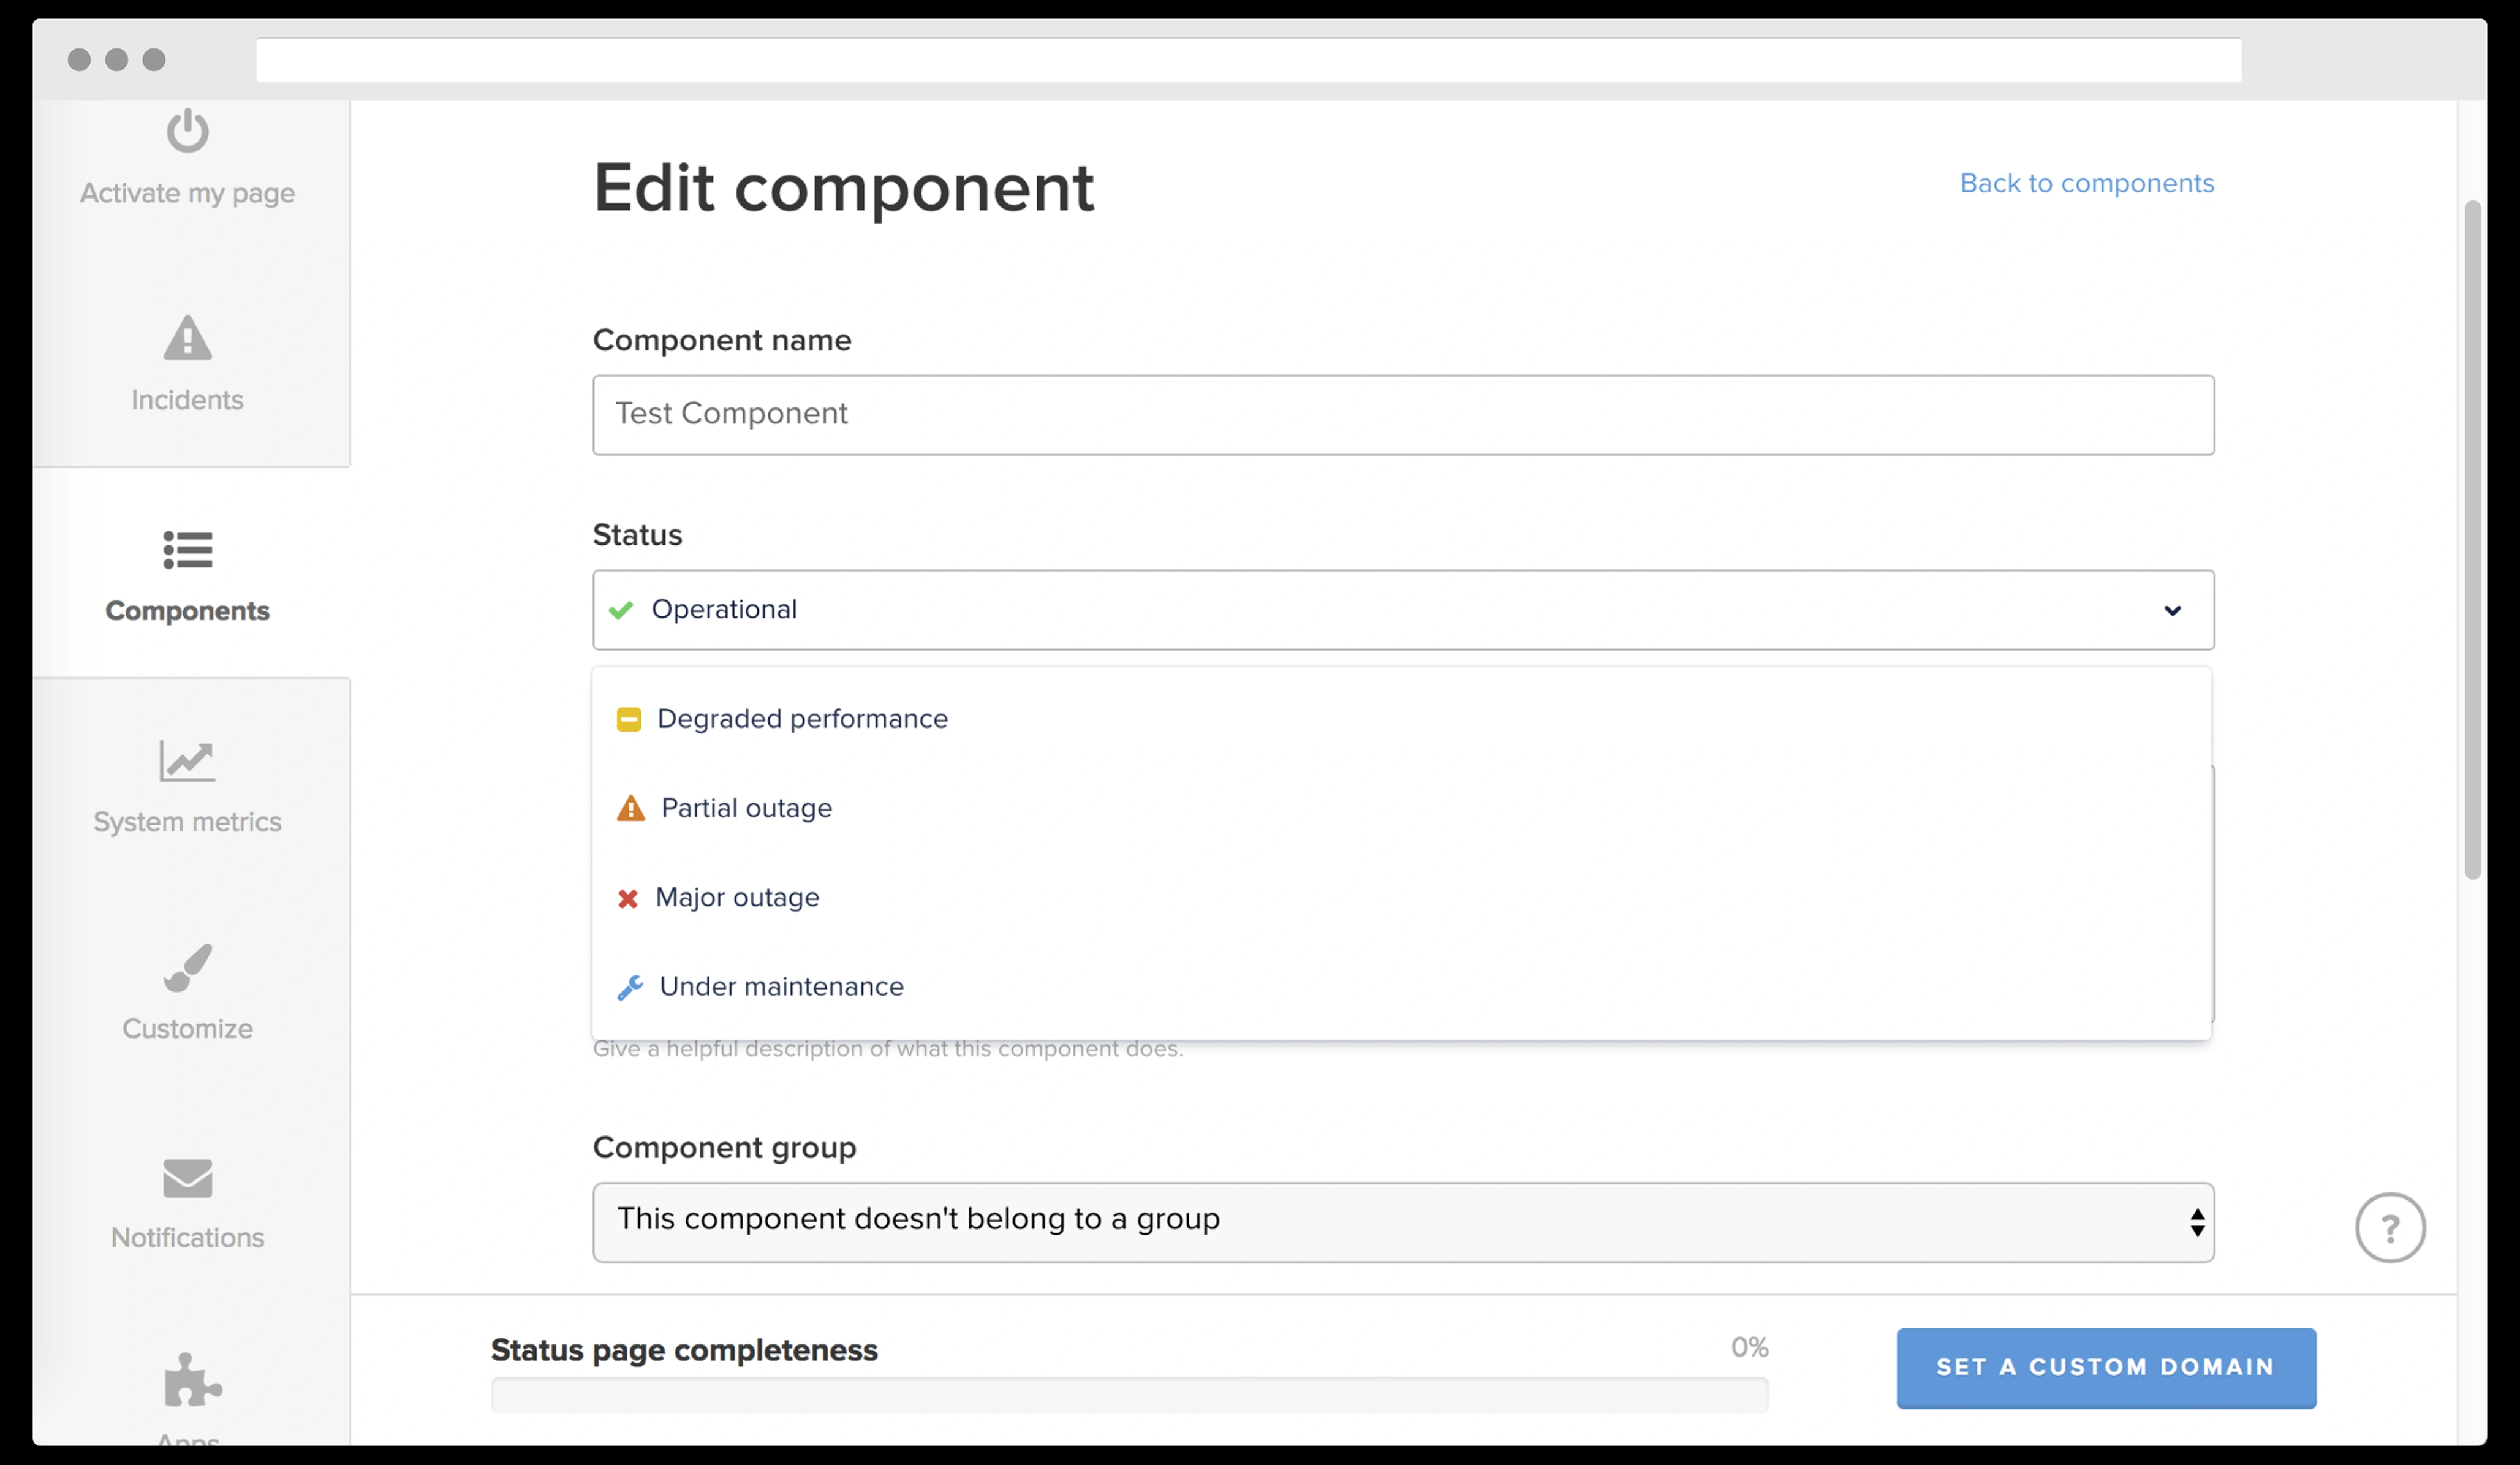Image resolution: width=2520 pixels, height=1465 pixels.
Task: Open Incidents via the warning triangle icon
Action: click(187, 338)
